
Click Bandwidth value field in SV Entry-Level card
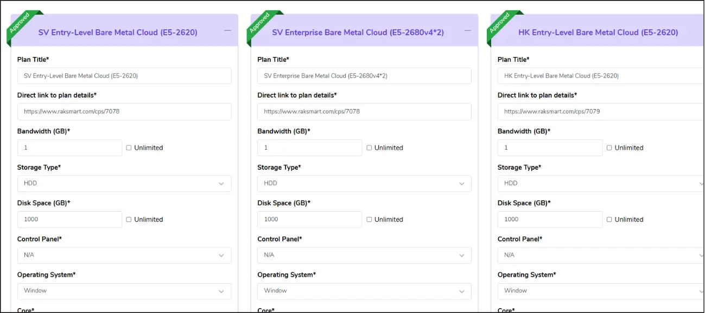(x=69, y=148)
